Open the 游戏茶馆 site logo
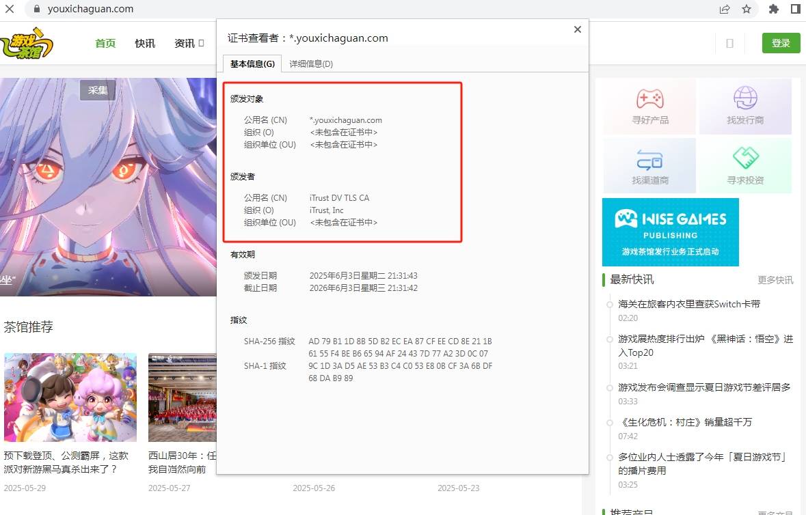 27,43
